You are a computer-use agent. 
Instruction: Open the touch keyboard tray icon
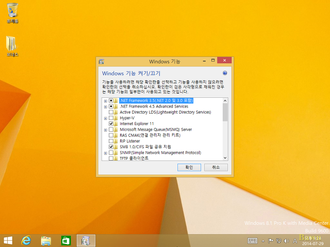pyautogui.click(x=253, y=241)
